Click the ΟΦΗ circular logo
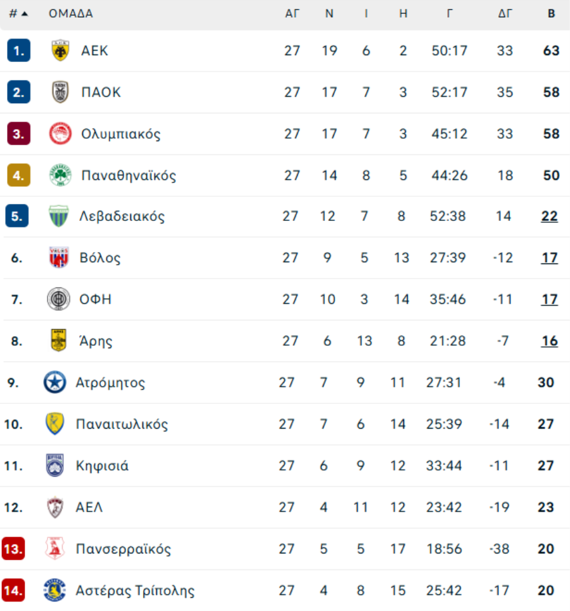Image resolution: width=570 pixels, height=611 pixels. point(58,299)
